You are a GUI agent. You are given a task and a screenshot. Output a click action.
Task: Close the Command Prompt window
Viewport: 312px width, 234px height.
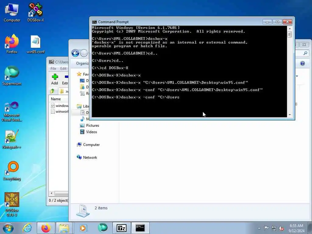pyautogui.click(x=287, y=22)
